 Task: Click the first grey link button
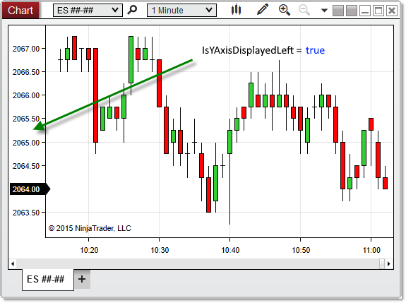point(338,11)
